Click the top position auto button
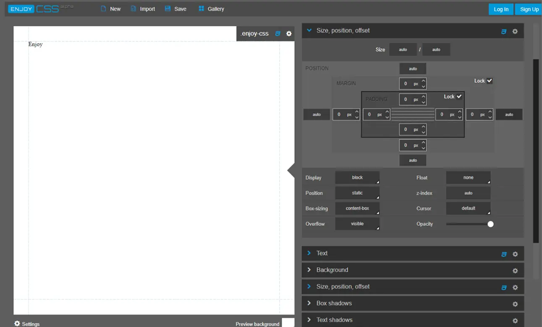The height and width of the screenshot is (327, 542). 413,69
